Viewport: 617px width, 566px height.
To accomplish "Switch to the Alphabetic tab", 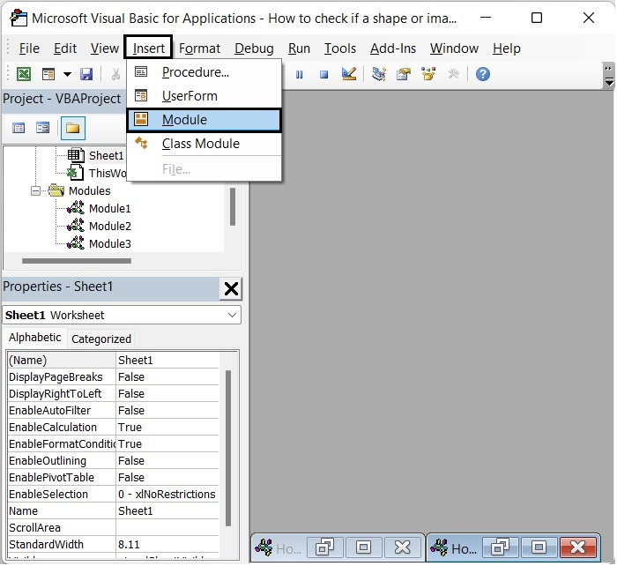I will click(x=34, y=338).
